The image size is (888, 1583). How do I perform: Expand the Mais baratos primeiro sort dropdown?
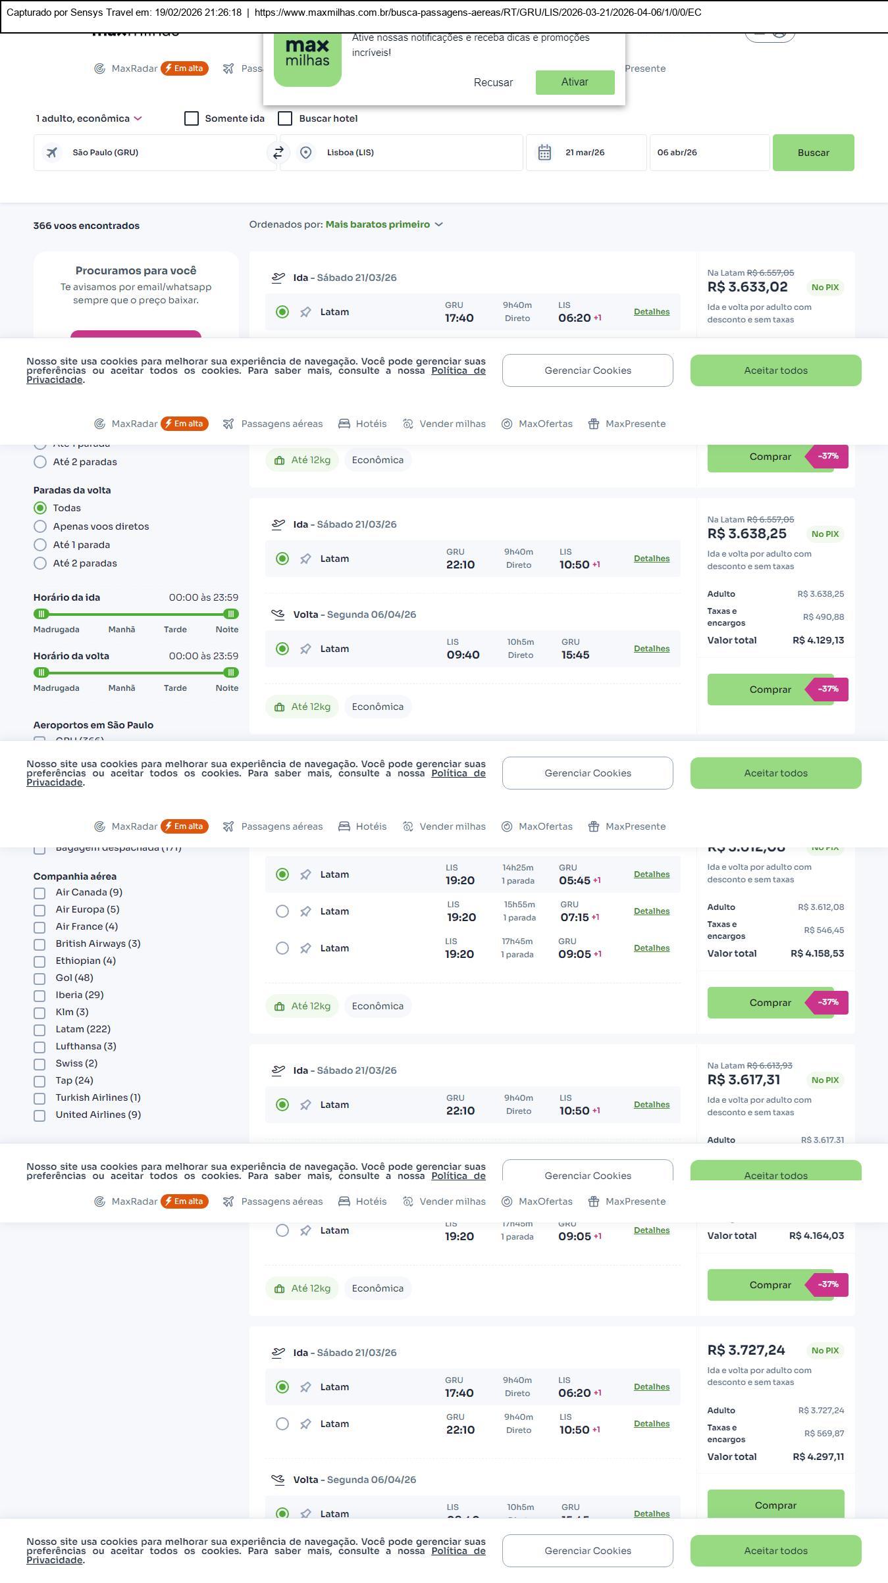pyautogui.click(x=384, y=224)
